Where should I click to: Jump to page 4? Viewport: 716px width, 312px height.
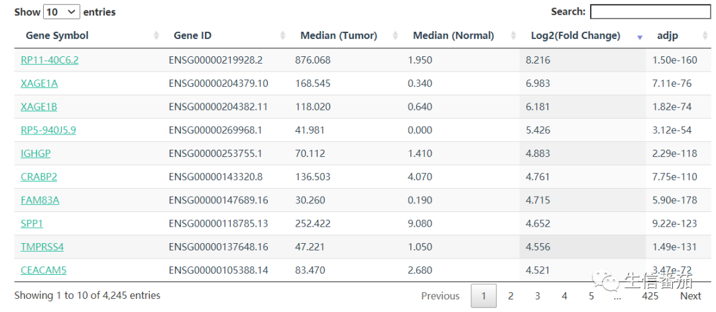click(x=564, y=296)
